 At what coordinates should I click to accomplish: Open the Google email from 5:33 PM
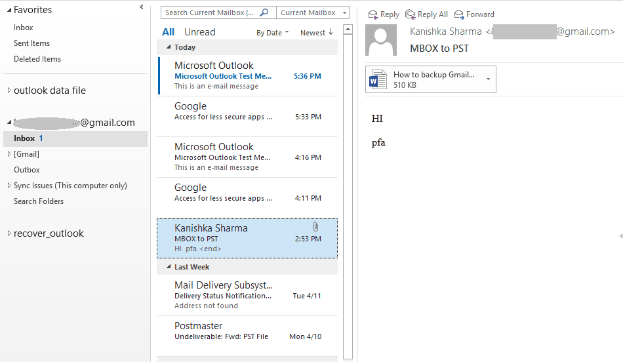coord(247,117)
